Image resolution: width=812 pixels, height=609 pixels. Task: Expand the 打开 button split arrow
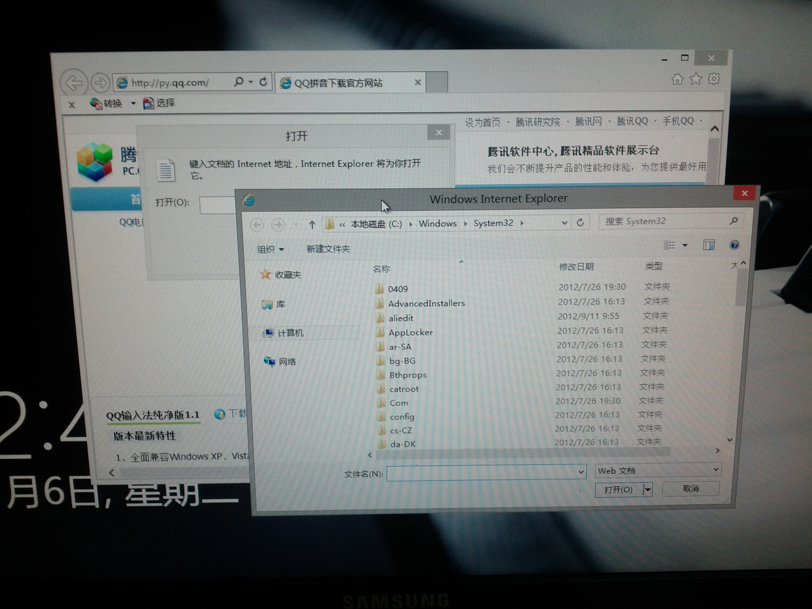[648, 490]
